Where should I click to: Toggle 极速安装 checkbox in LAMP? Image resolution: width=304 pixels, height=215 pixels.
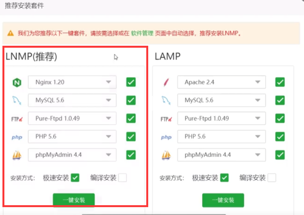point(224,177)
